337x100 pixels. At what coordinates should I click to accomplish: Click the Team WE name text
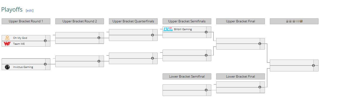[x=19, y=44]
